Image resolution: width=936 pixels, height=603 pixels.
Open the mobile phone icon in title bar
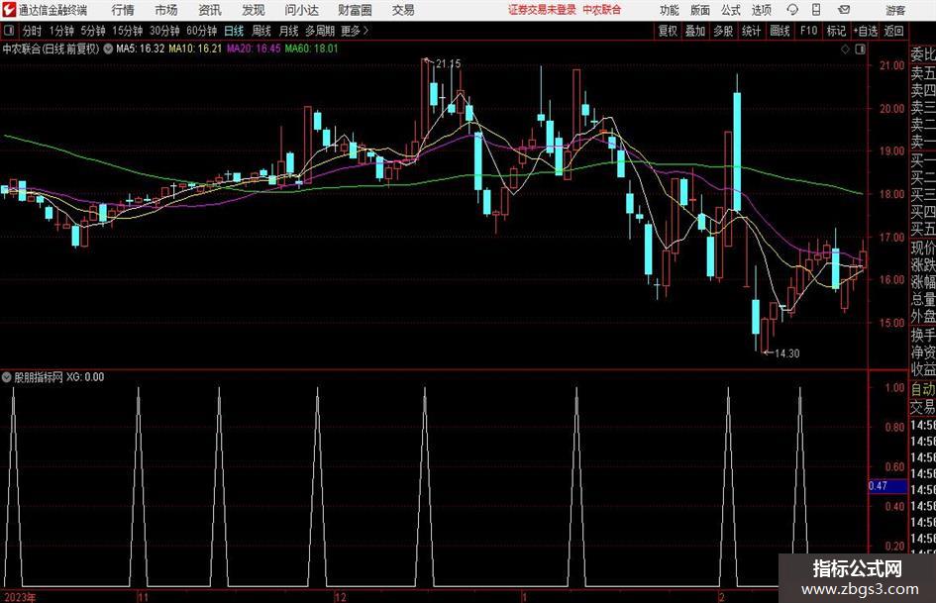[x=816, y=10]
